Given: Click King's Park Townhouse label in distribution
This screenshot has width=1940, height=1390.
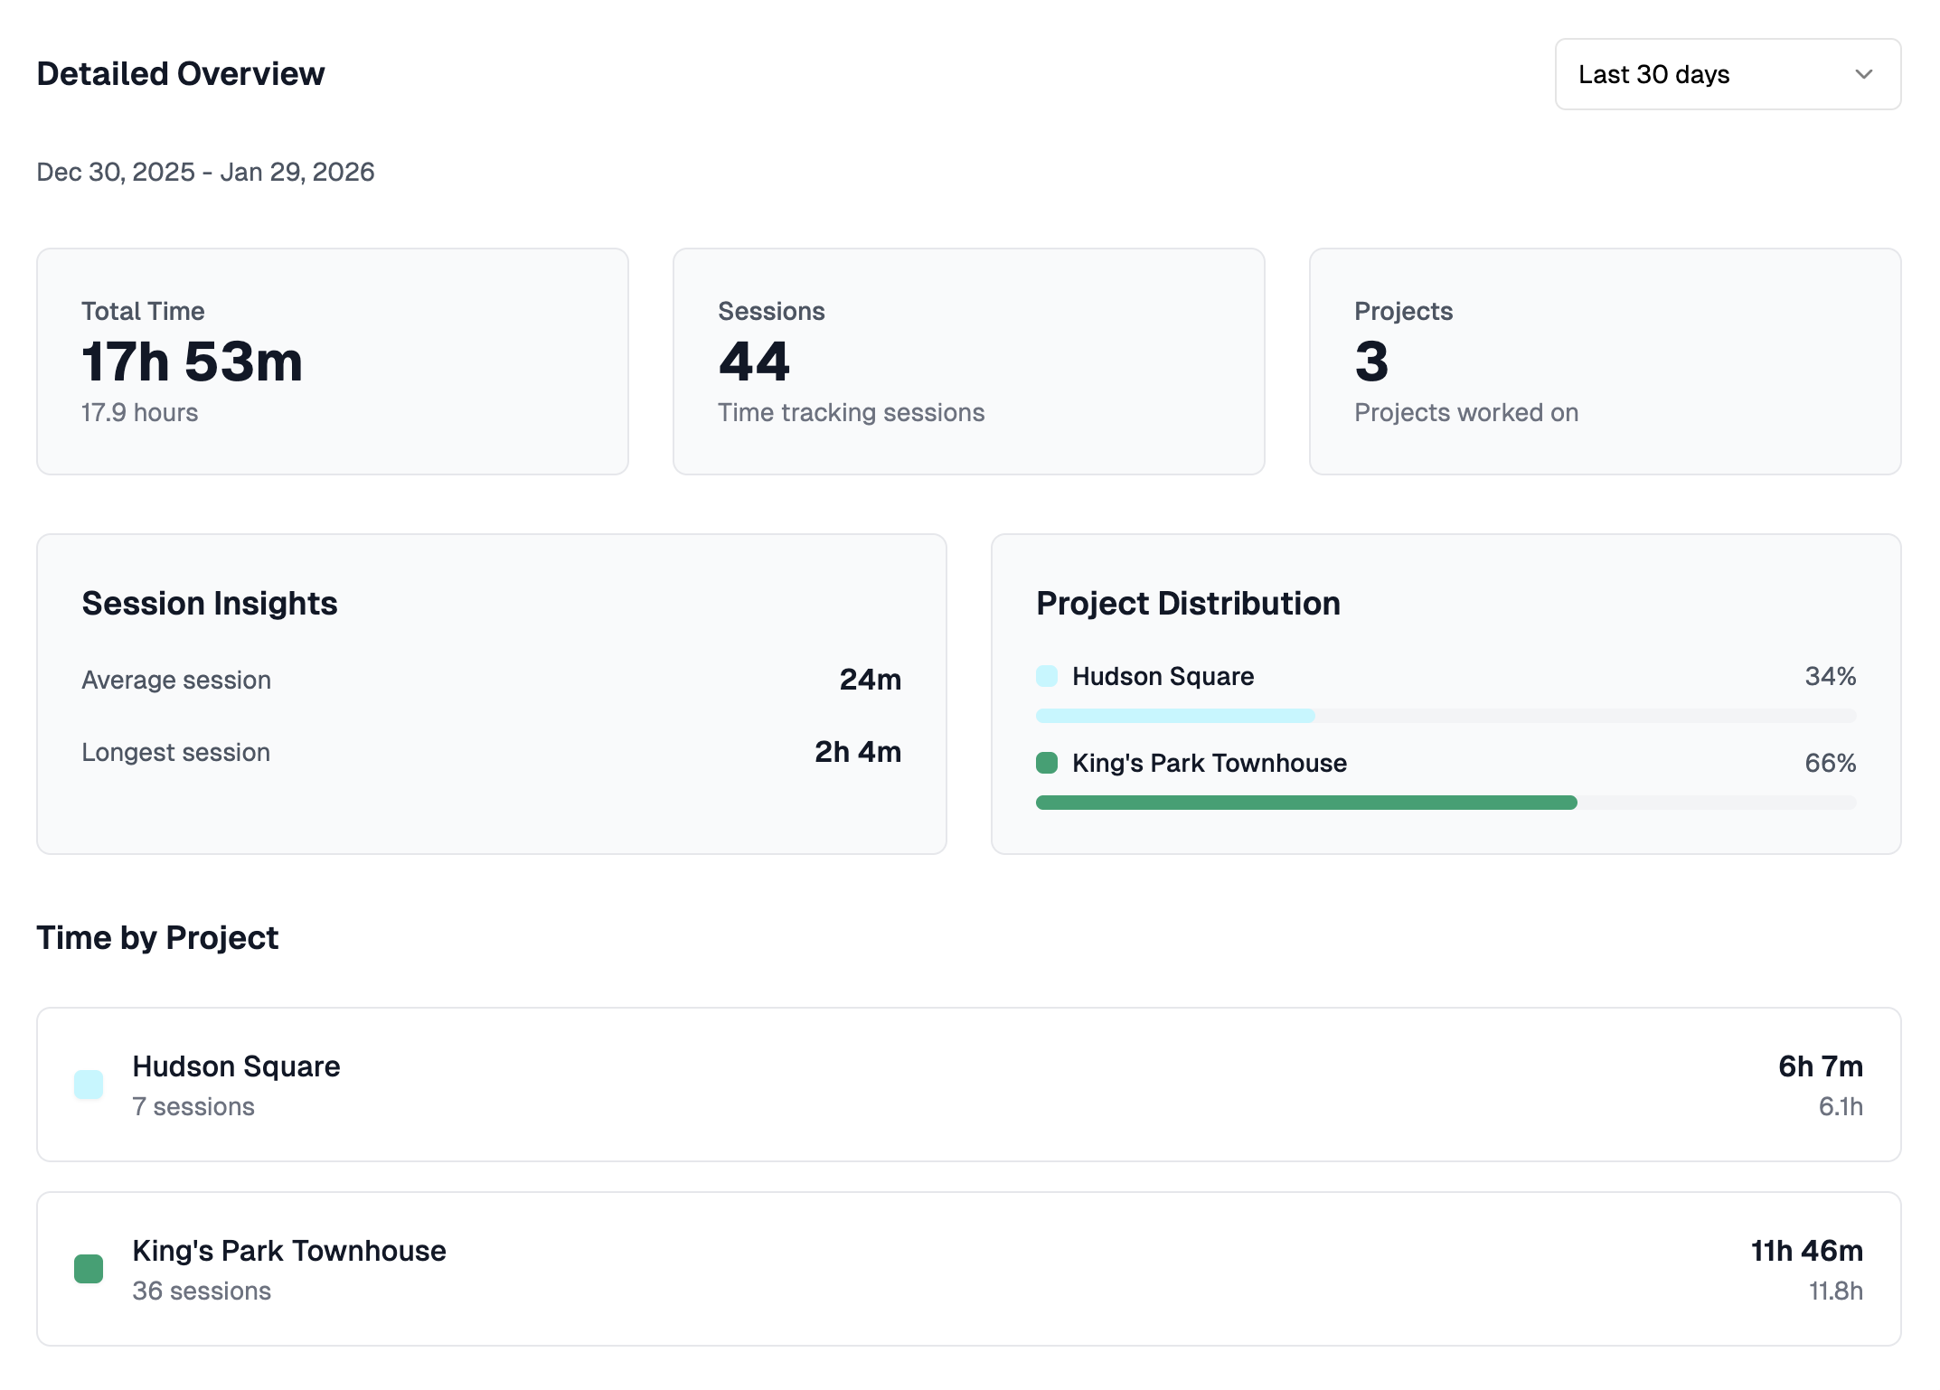Looking at the screenshot, I should [x=1209, y=763].
